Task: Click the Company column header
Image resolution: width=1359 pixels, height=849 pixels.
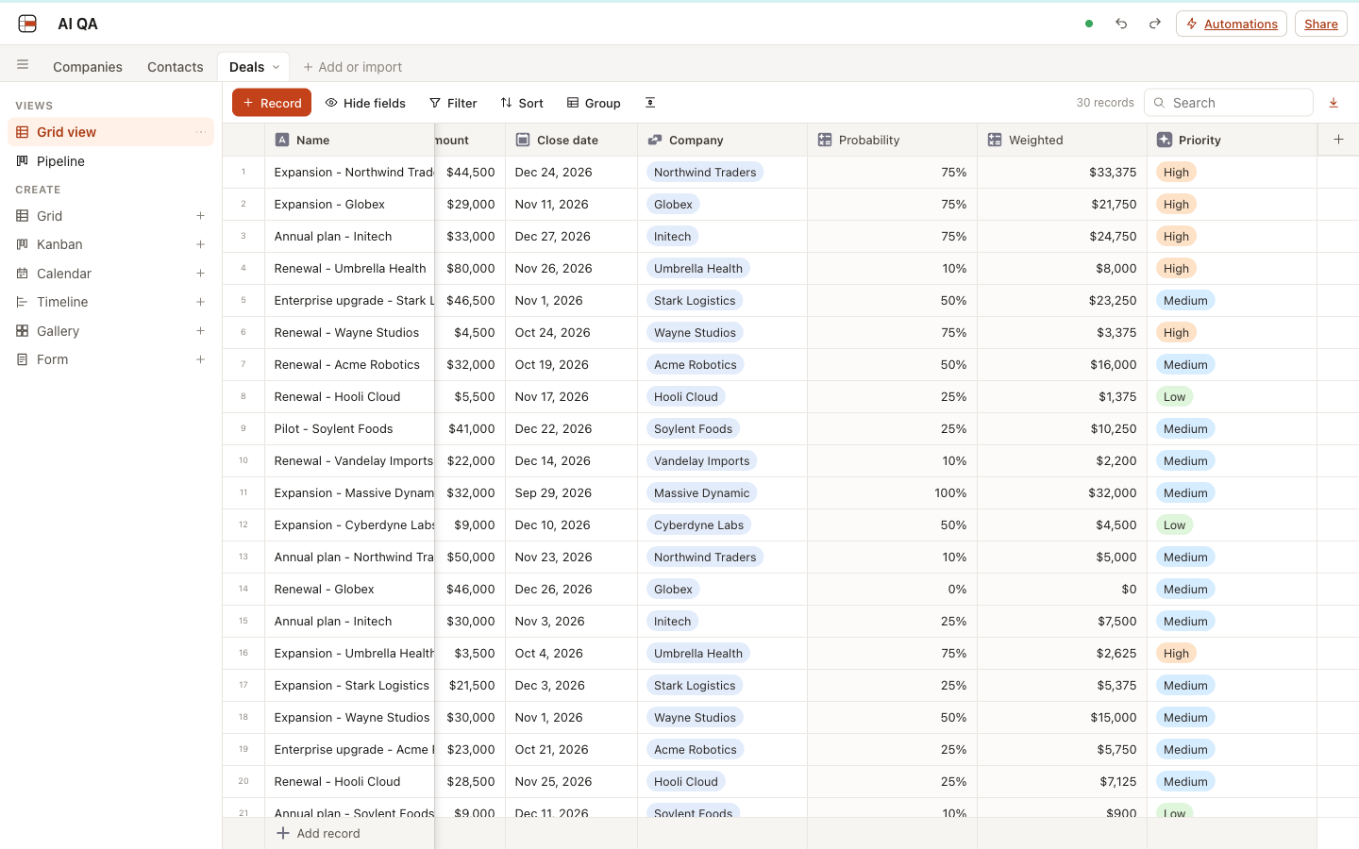Action: (x=723, y=140)
